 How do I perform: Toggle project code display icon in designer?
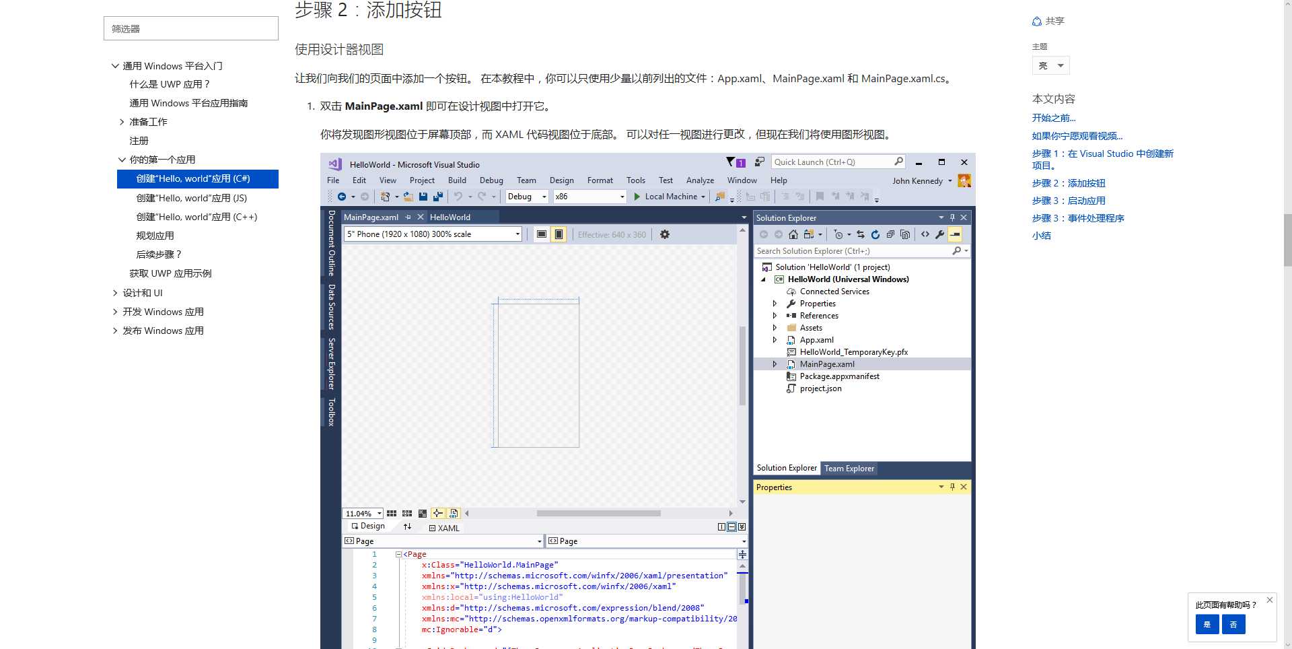click(454, 513)
